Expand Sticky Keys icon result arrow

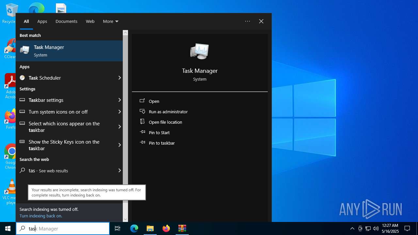pyautogui.click(x=120, y=145)
